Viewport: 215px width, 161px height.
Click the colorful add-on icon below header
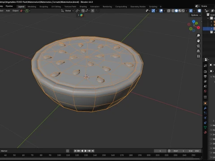82,15
